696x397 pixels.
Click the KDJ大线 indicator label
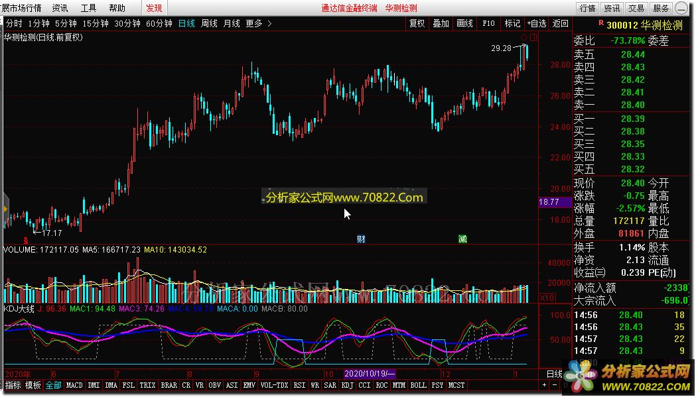19,309
